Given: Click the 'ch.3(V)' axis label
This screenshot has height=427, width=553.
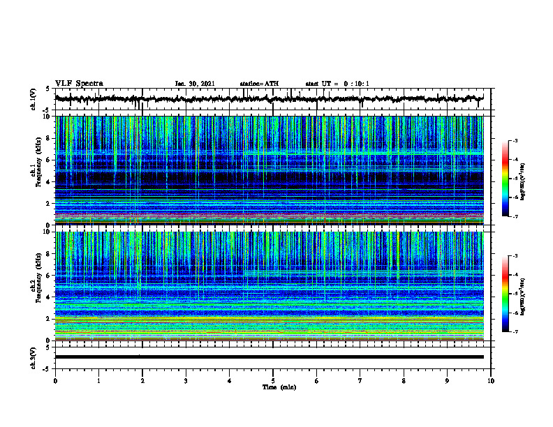Looking at the screenshot, I should tap(34, 358).
